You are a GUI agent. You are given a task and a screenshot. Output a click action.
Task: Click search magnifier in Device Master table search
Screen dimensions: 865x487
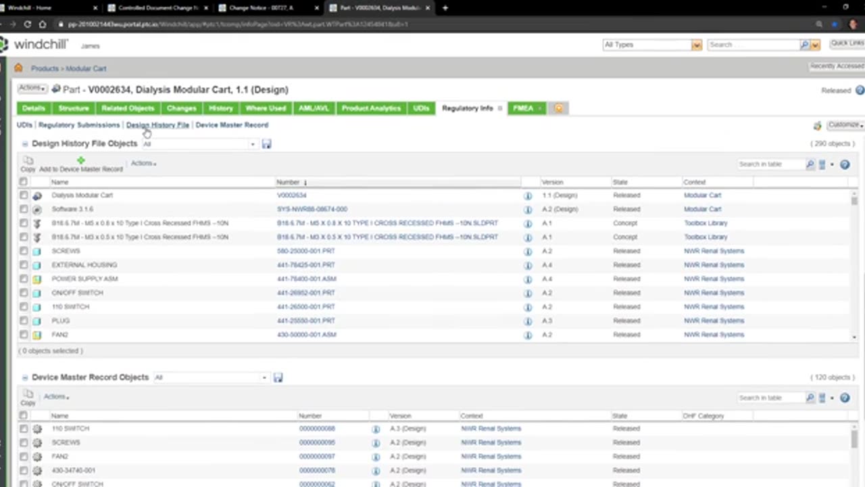810,398
